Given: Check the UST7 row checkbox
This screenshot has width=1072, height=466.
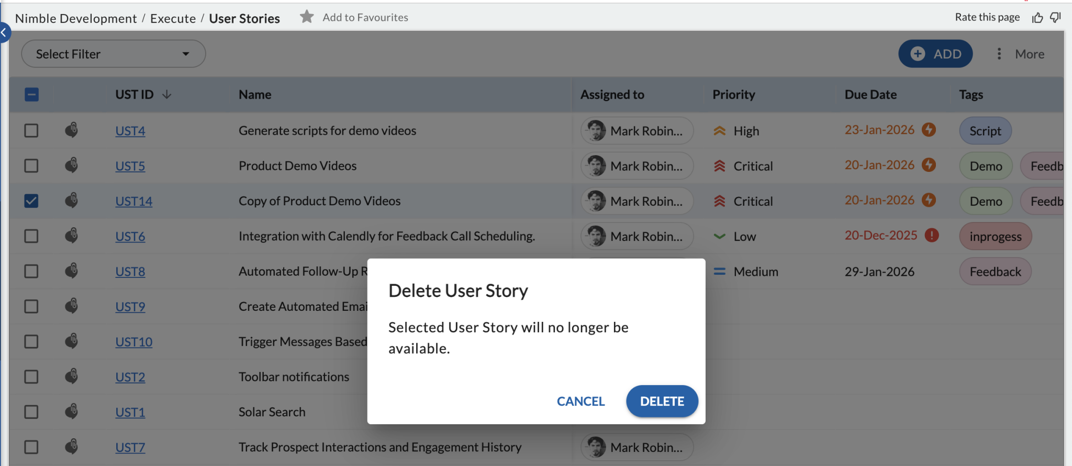Looking at the screenshot, I should (x=31, y=447).
